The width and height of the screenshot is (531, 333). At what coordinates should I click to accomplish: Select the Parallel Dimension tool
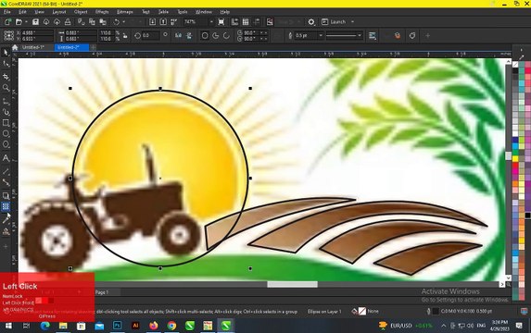[x=6, y=171]
